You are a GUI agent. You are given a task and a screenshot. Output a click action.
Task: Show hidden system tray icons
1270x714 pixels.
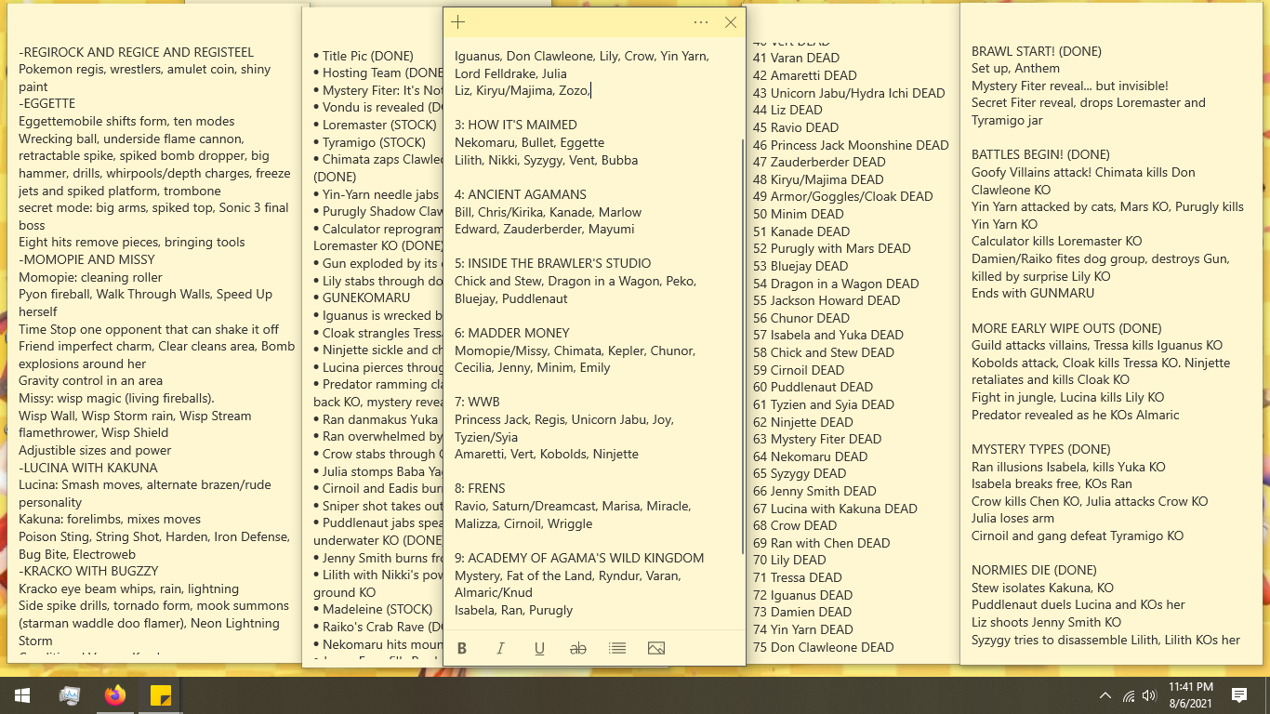(1105, 695)
